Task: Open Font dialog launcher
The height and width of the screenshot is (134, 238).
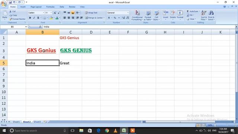Action: 60,22
